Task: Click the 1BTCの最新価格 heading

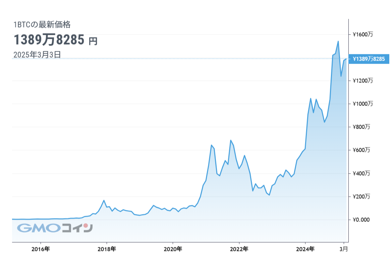Action: click(42, 25)
